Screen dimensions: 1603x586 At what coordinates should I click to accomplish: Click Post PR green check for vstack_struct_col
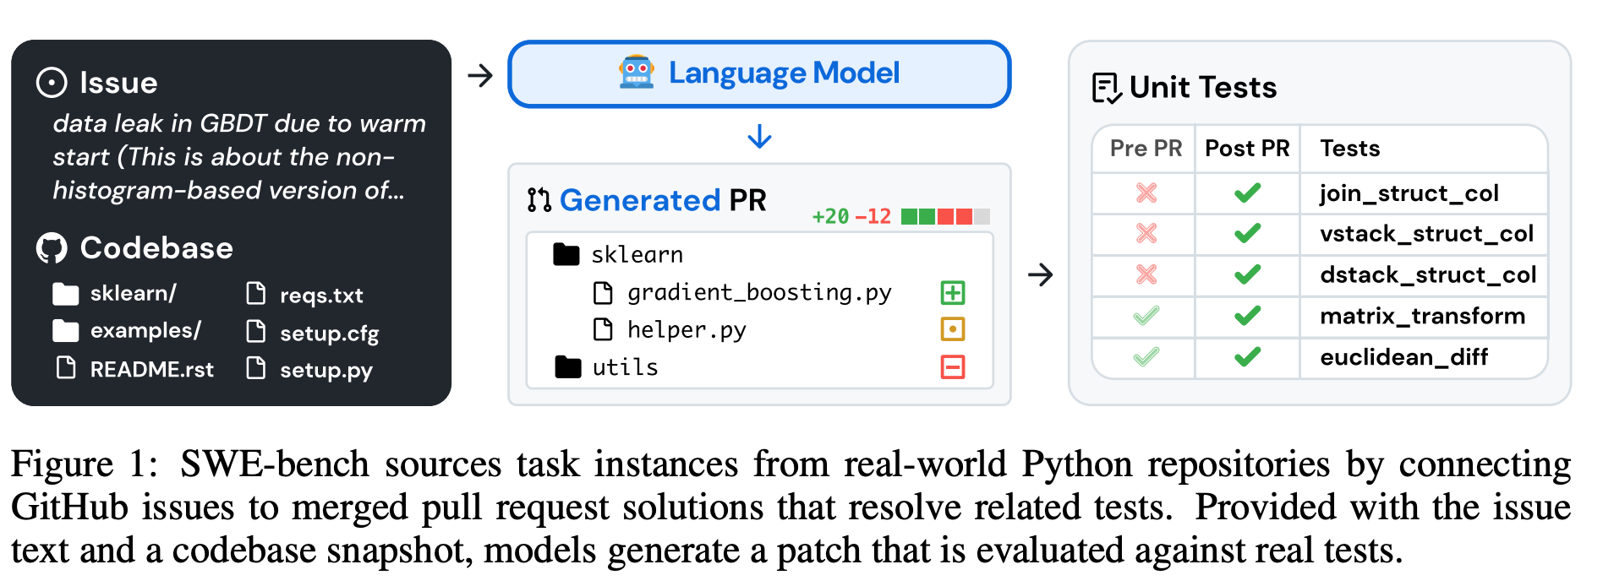(1248, 233)
